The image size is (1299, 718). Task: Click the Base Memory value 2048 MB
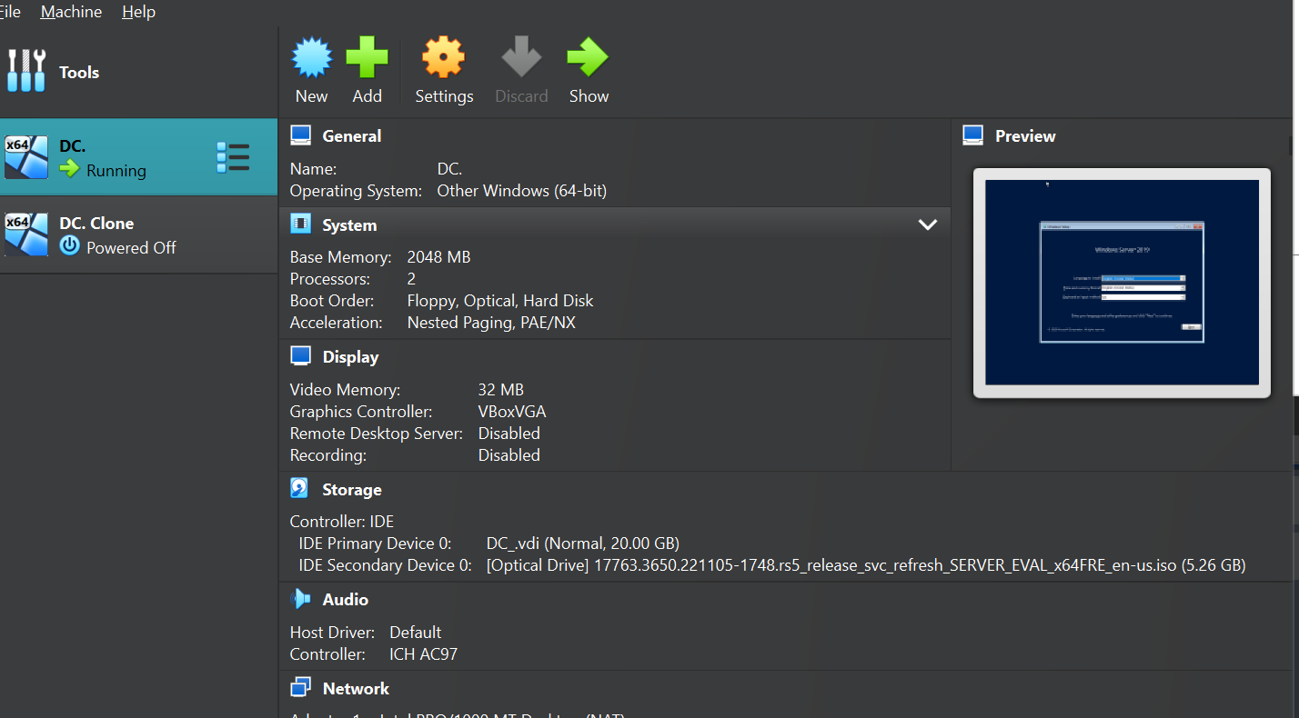pos(438,257)
